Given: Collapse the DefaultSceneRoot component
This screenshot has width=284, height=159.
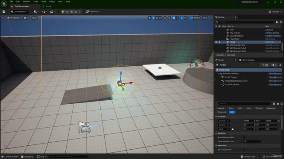Looking at the screenshot, I should [219, 74].
